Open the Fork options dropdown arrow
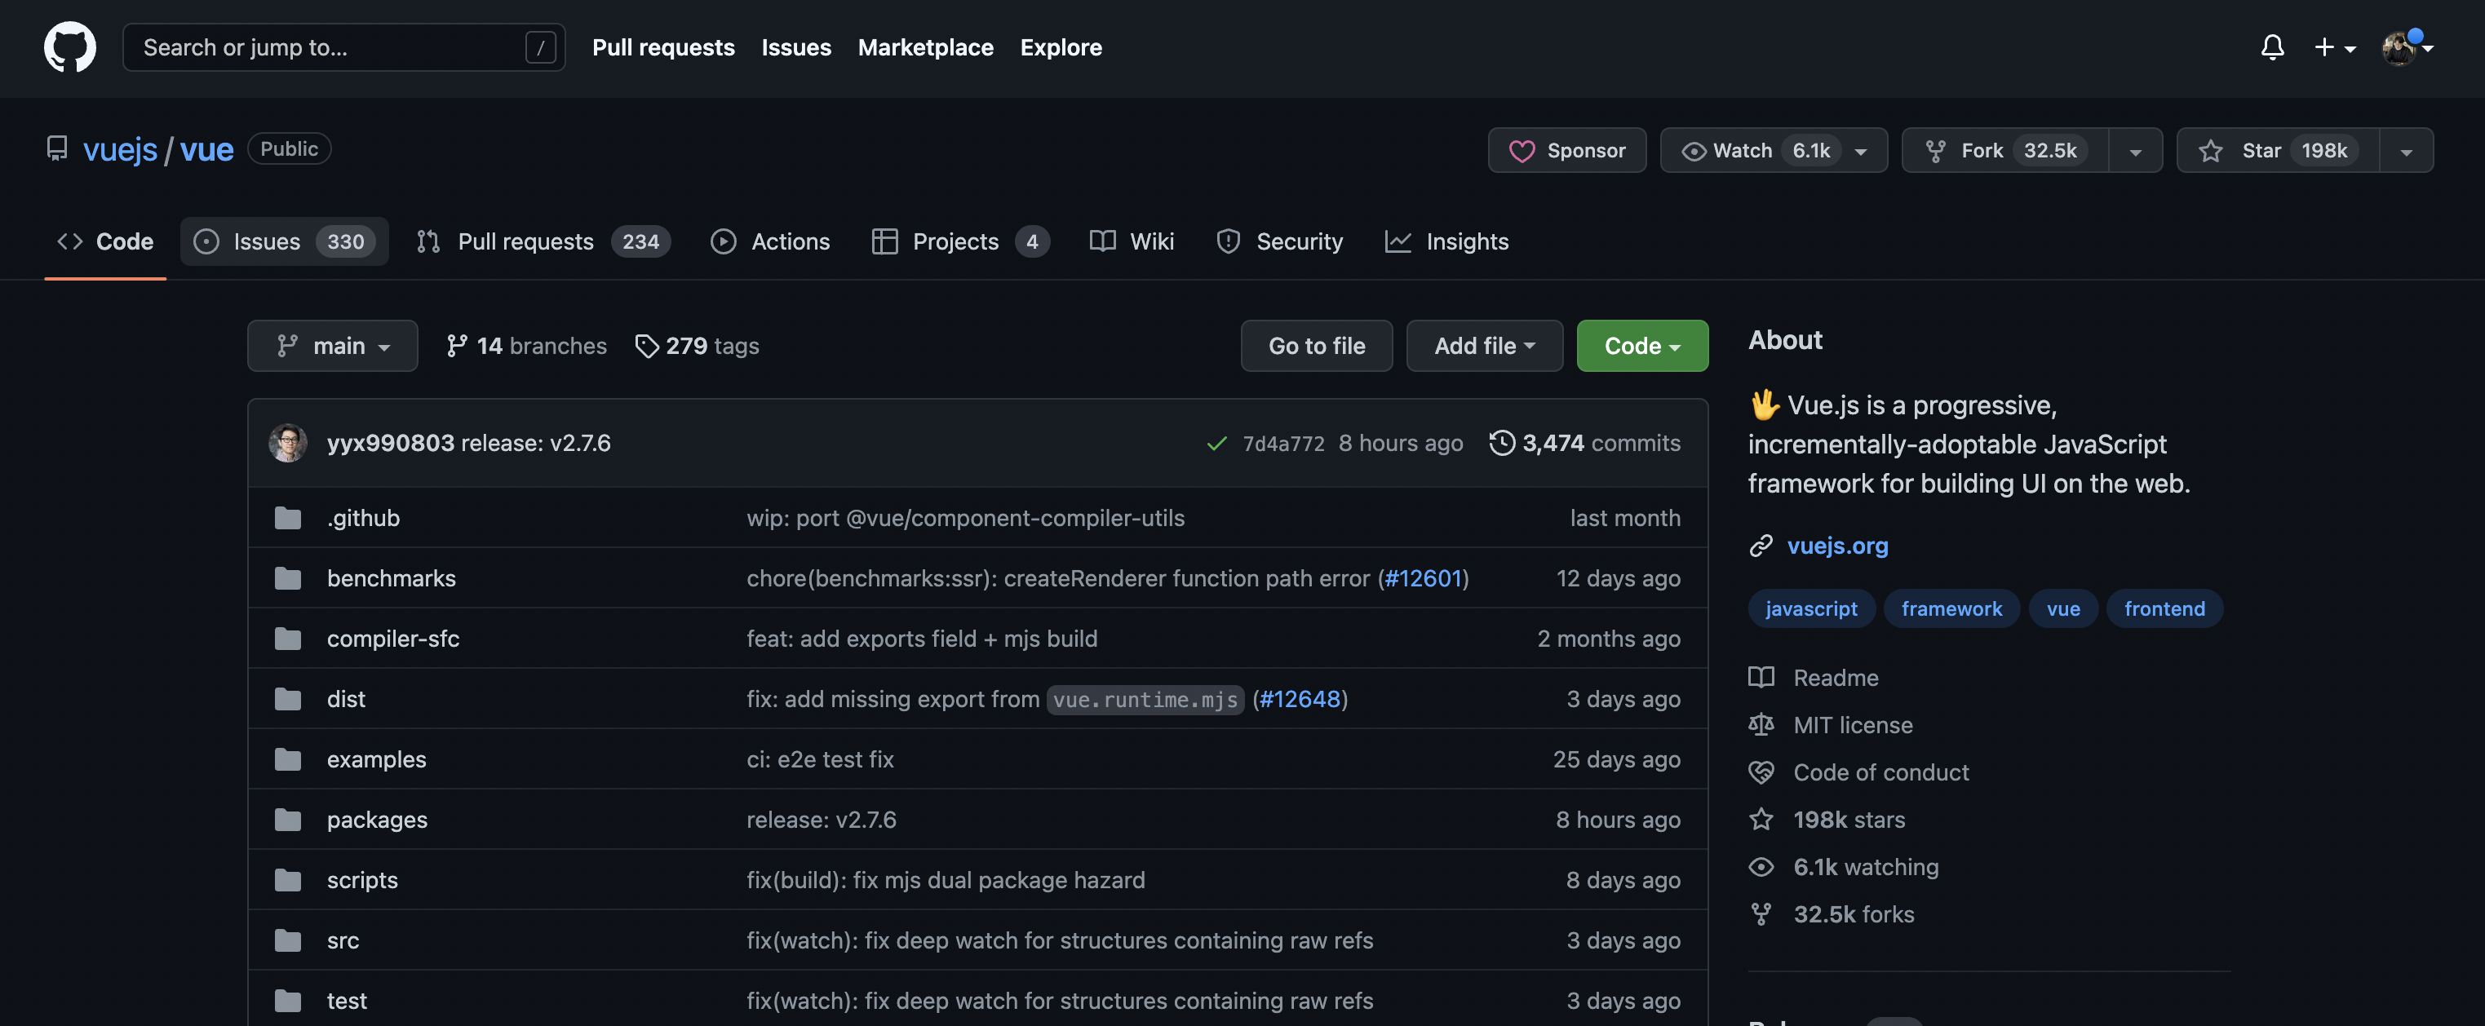The width and height of the screenshot is (2485, 1026). (2135, 152)
